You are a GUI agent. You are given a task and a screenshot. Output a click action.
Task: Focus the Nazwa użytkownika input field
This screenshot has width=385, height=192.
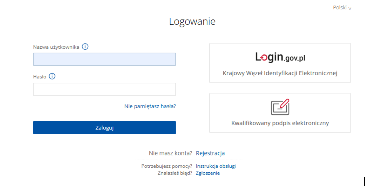[x=104, y=59]
